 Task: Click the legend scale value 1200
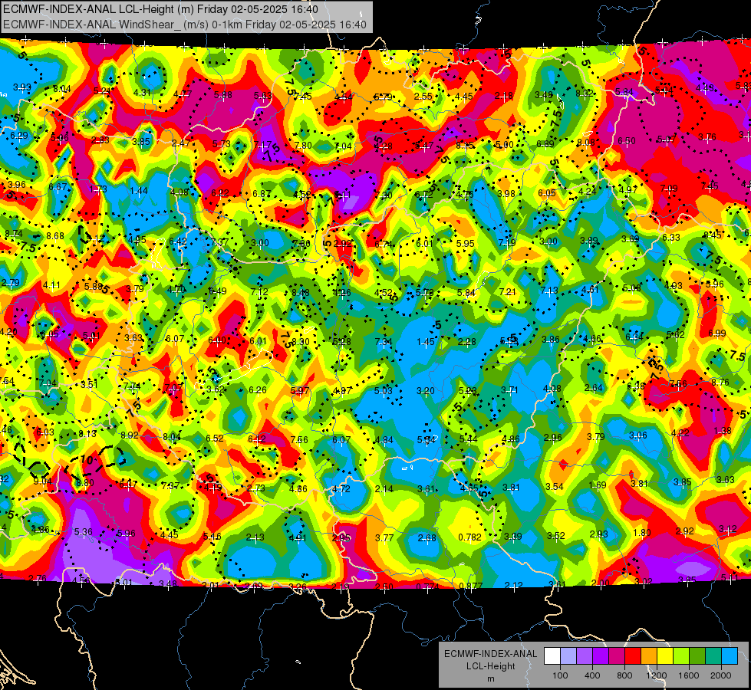point(656,675)
